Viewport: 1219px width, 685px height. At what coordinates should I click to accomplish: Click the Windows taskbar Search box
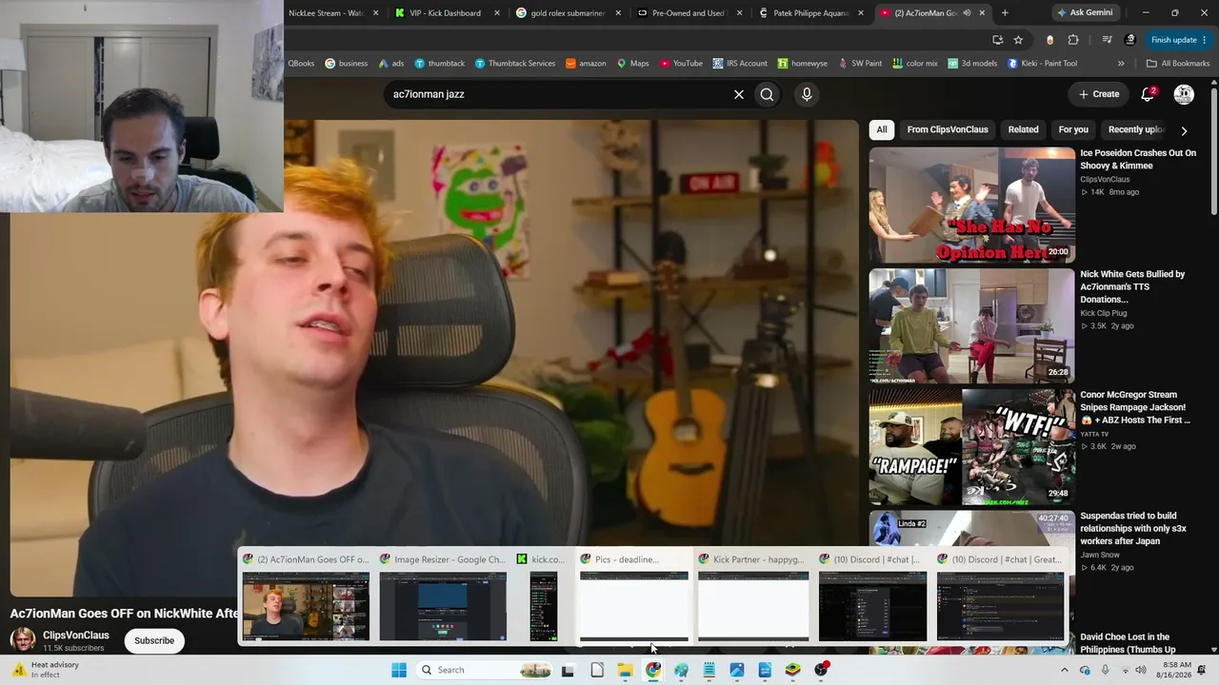(485, 670)
